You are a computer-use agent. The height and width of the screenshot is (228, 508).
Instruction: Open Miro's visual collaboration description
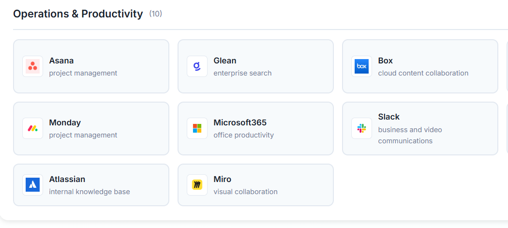(245, 192)
